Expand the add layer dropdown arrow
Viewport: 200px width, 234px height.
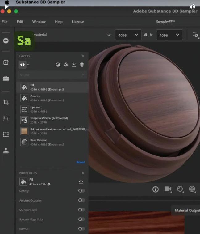point(28,65)
